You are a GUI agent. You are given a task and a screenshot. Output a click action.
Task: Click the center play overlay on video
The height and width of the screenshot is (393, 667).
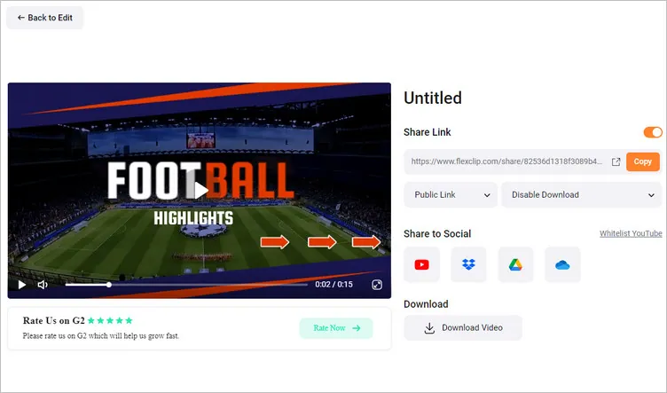point(200,190)
